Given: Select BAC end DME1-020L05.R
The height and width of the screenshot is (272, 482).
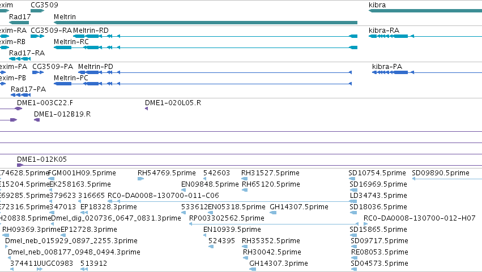Looking at the screenshot, I should 173,103.
